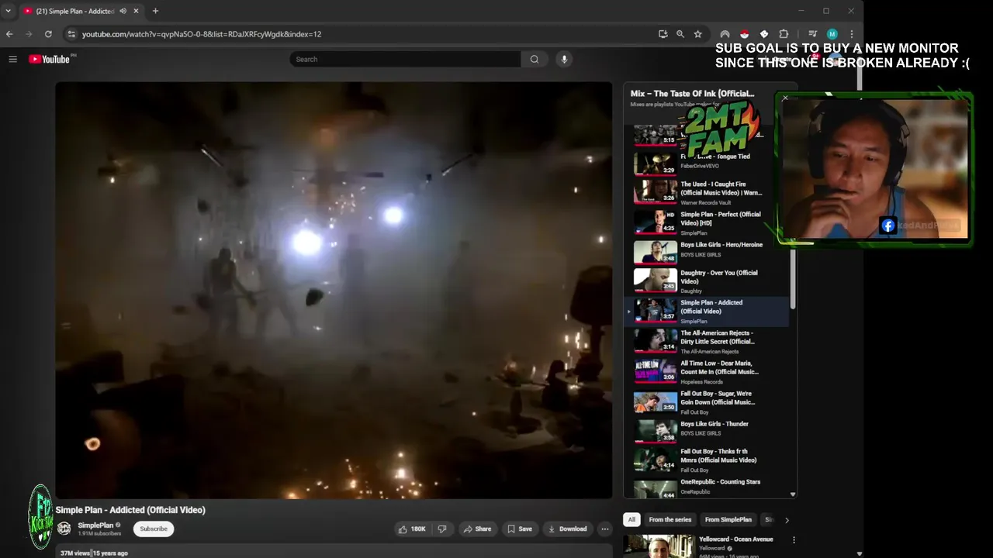Select the From SimplePlan chip
993x558 pixels.
(728, 520)
